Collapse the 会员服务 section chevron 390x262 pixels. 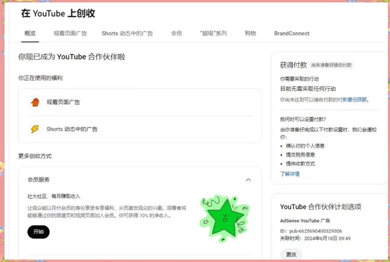(x=248, y=180)
